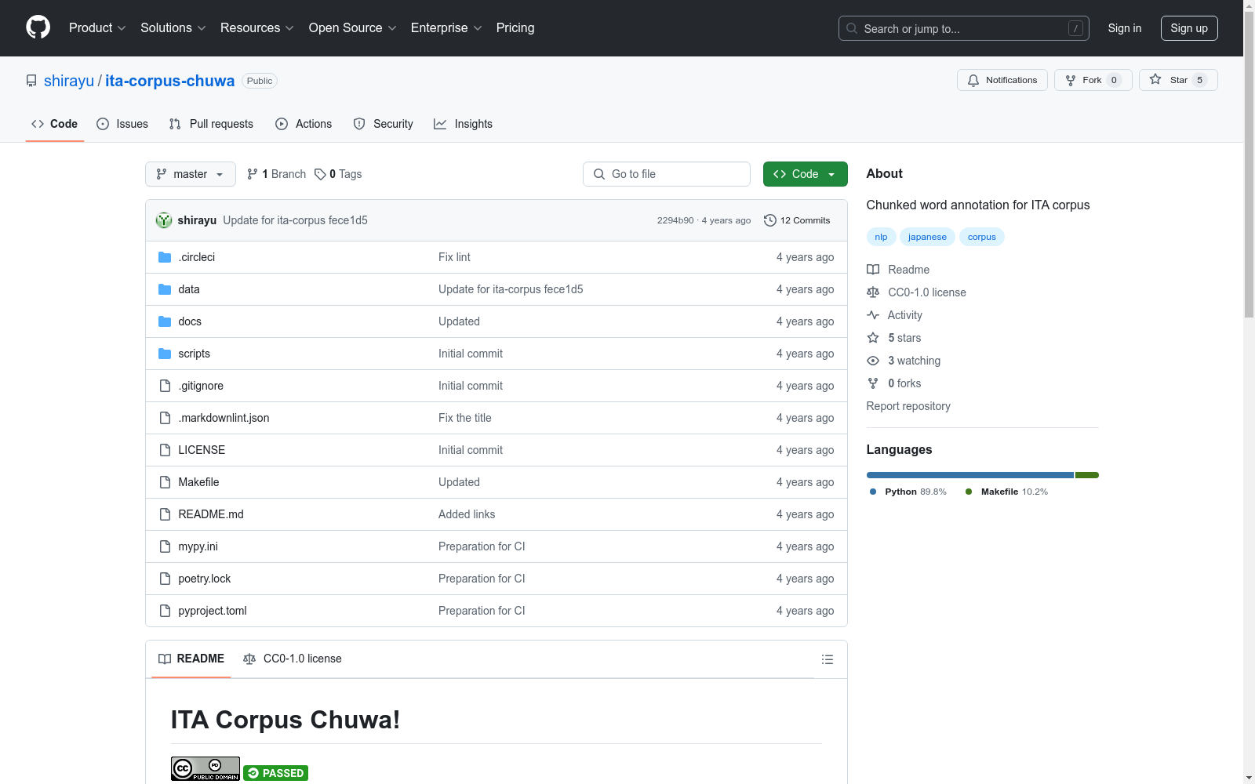Click the GitHub logo icon

(x=38, y=27)
